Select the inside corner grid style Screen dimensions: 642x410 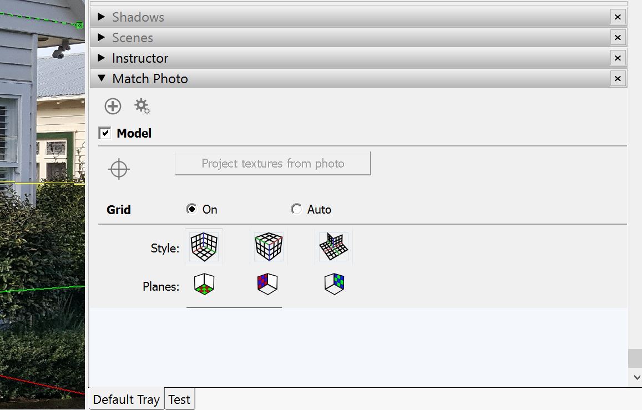click(204, 246)
